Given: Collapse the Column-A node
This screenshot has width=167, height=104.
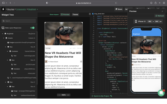Looking at the screenshot, I should 4,38.
